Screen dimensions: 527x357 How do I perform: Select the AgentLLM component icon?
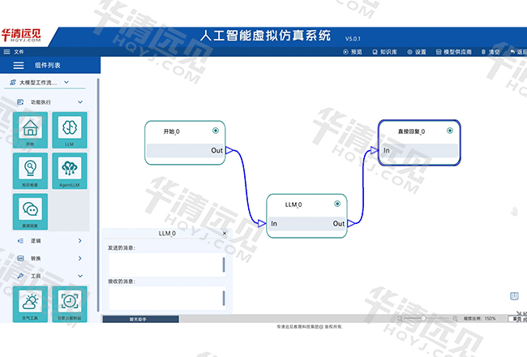click(x=70, y=171)
